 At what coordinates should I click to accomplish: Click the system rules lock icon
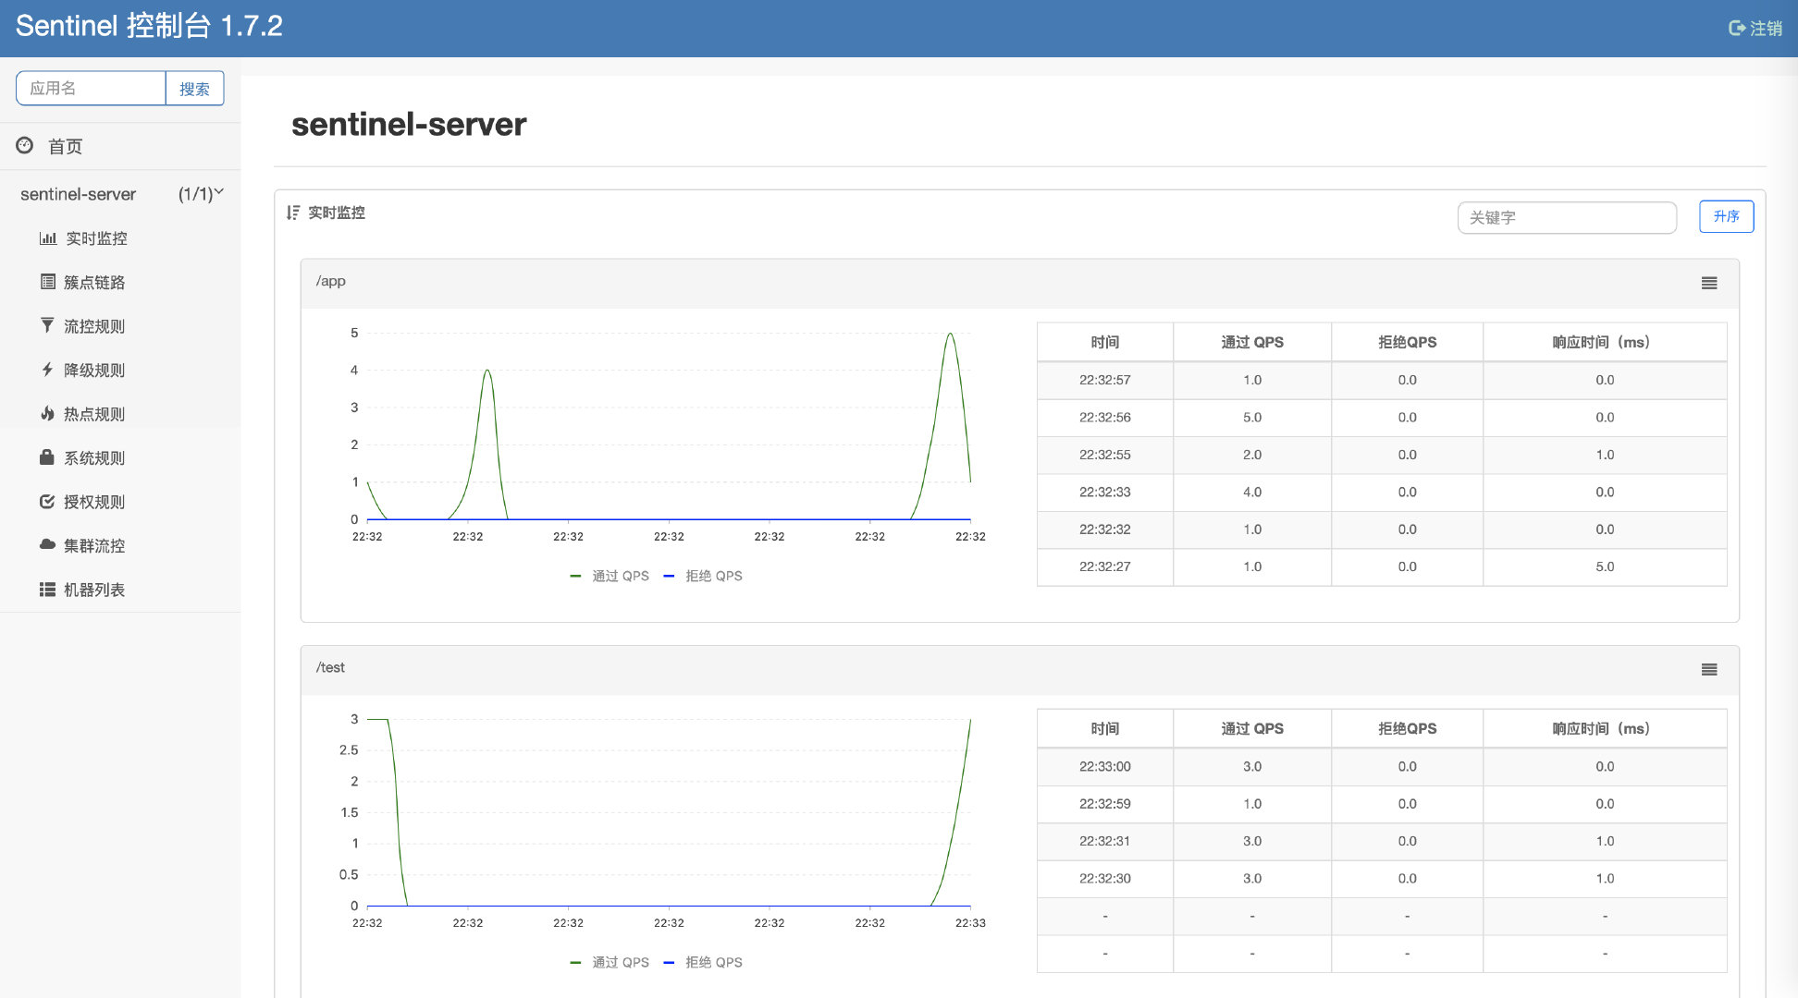tap(47, 457)
